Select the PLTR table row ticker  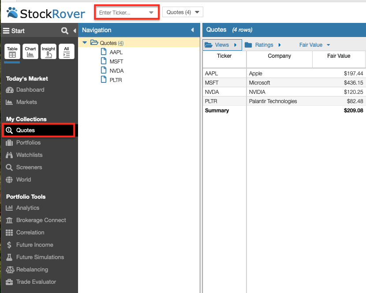pyautogui.click(x=211, y=101)
